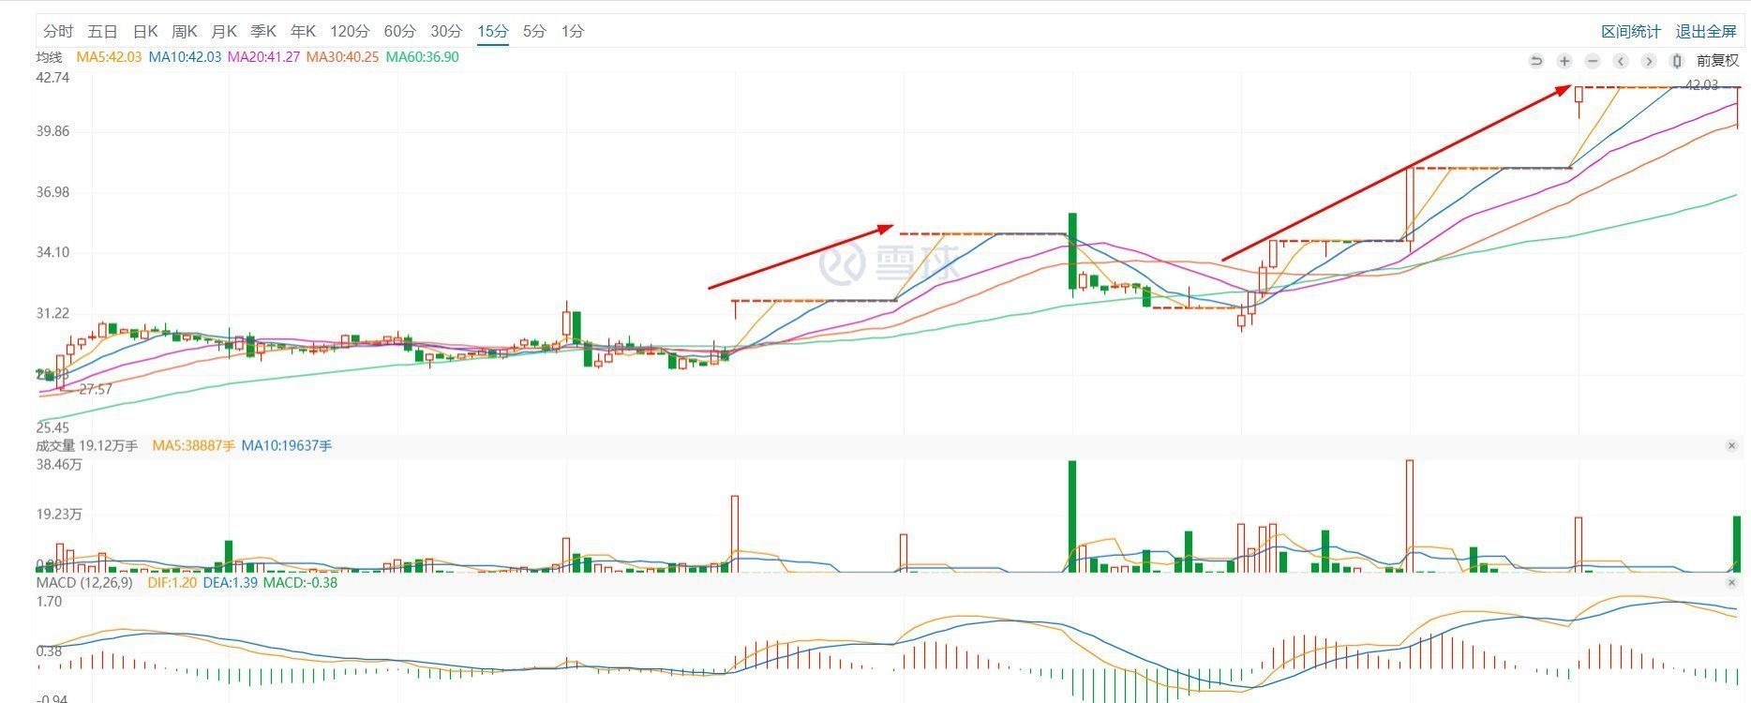The image size is (1751, 703).
Task: Click the 0.38 MACD axis label
Action: coord(50,651)
